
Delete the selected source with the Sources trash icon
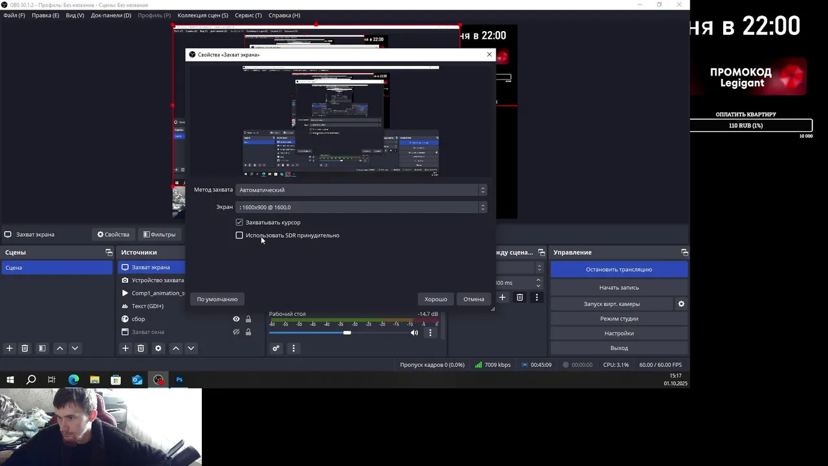pos(140,348)
